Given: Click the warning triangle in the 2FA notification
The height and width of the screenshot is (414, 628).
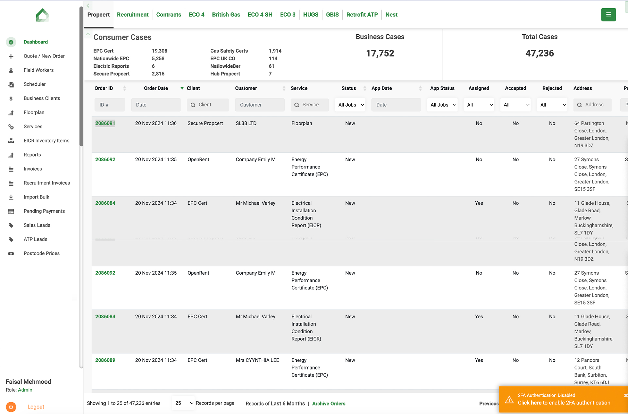Looking at the screenshot, I should click(x=509, y=400).
